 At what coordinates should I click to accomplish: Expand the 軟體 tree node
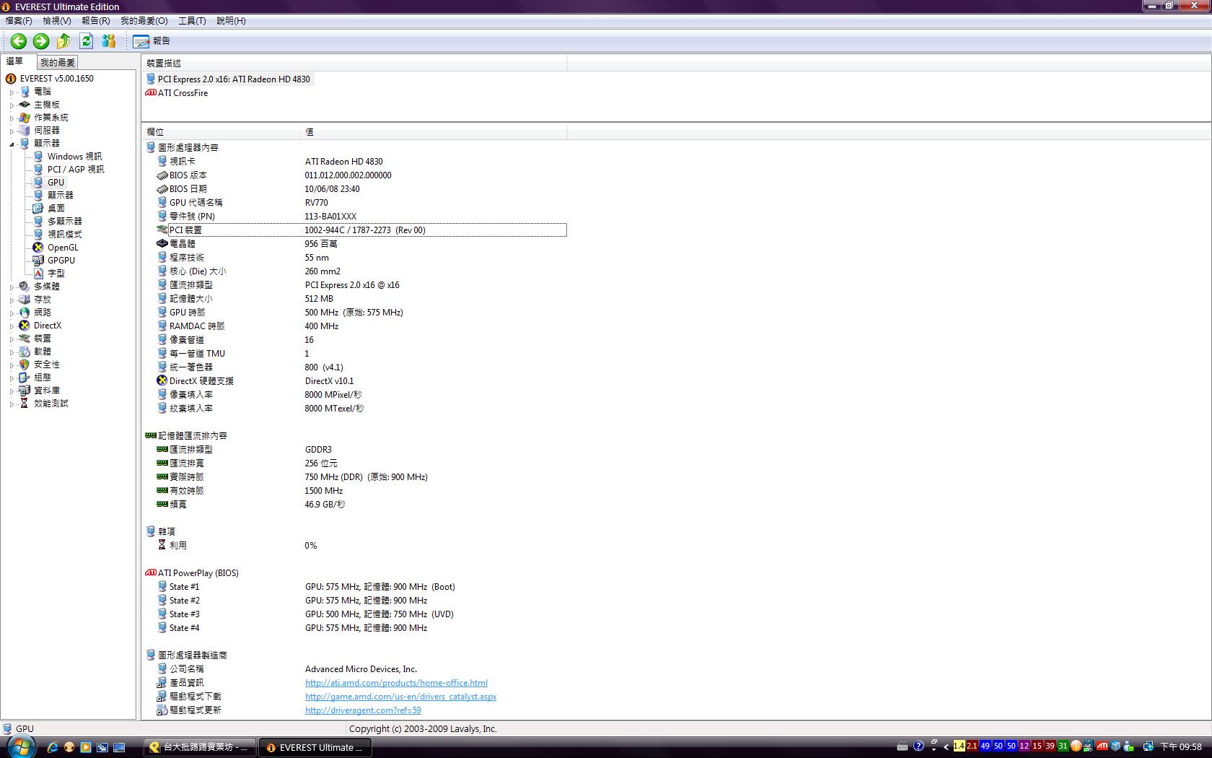[12, 352]
